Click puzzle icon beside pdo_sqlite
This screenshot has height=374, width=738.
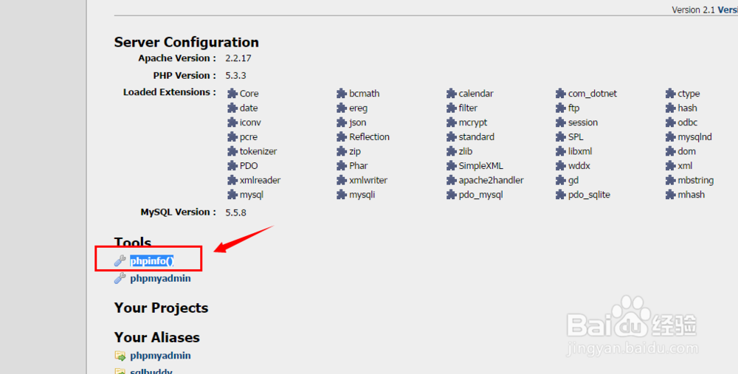coord(561,195)
